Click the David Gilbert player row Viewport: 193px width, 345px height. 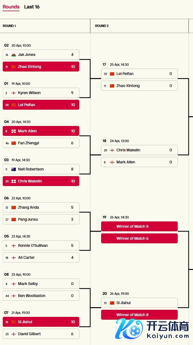pyautogui.click(x=41, y=334)
